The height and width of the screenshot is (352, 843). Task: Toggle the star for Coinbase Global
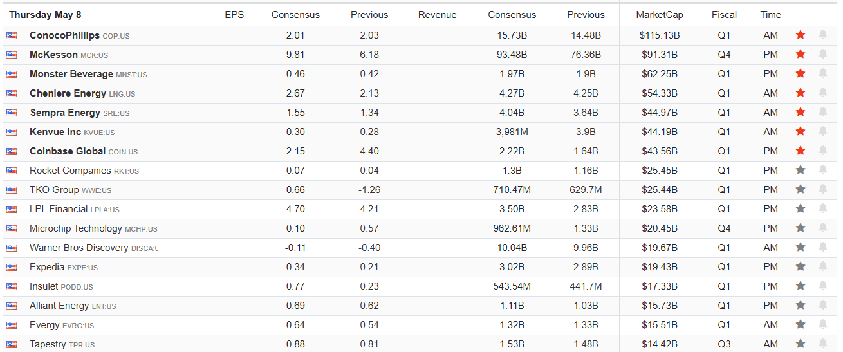click(x=801, y=151)
